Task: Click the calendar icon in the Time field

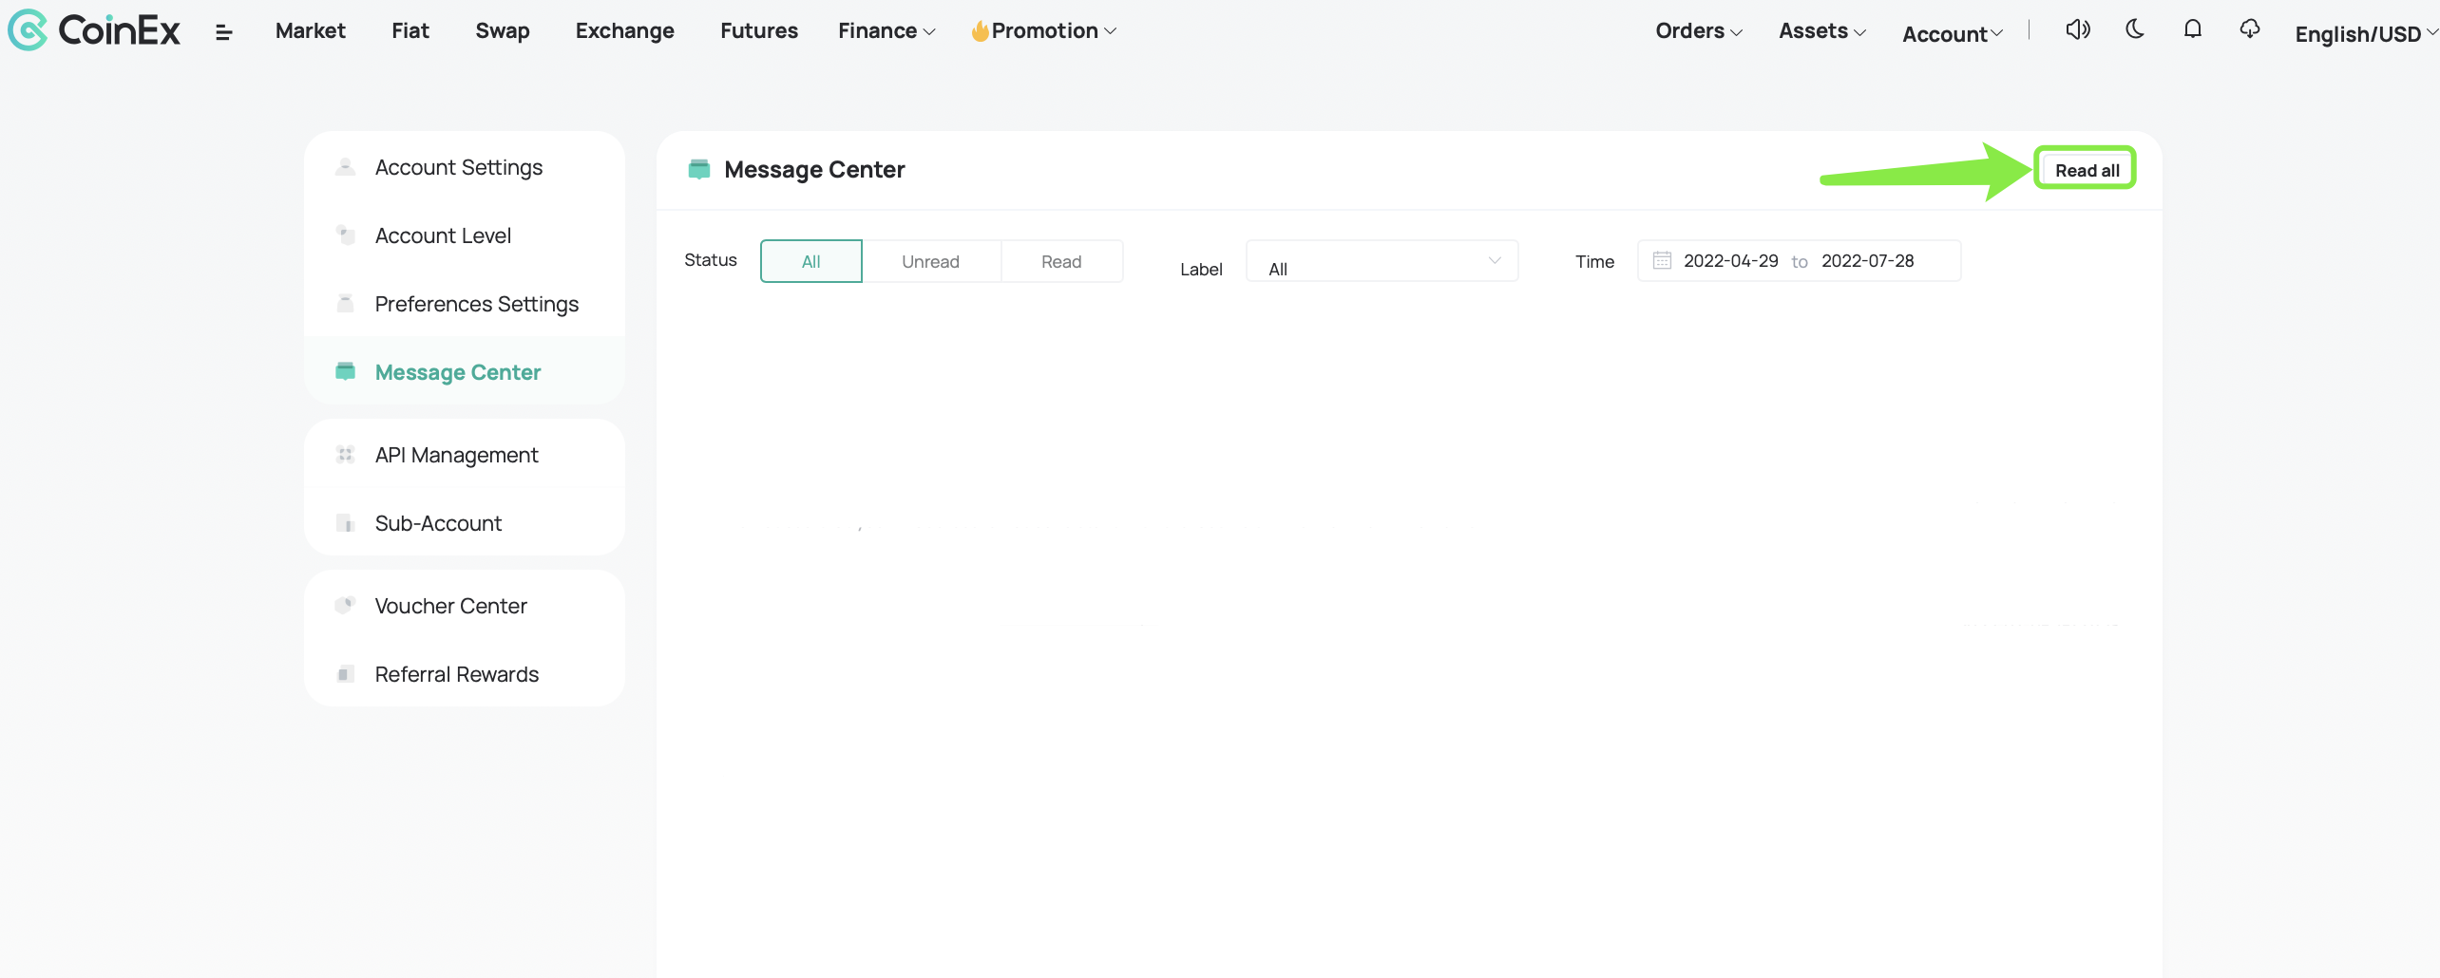Action: (1662, 260)
